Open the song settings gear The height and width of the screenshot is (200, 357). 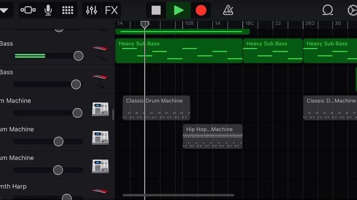(352, 10)
